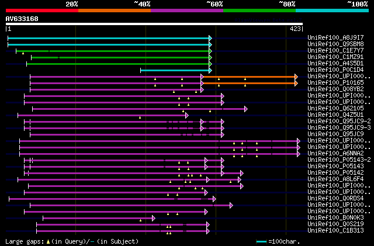Select the UniRef100_A8L6F4 label
This screenshot has width=374, height=246.
coord(335,179)
